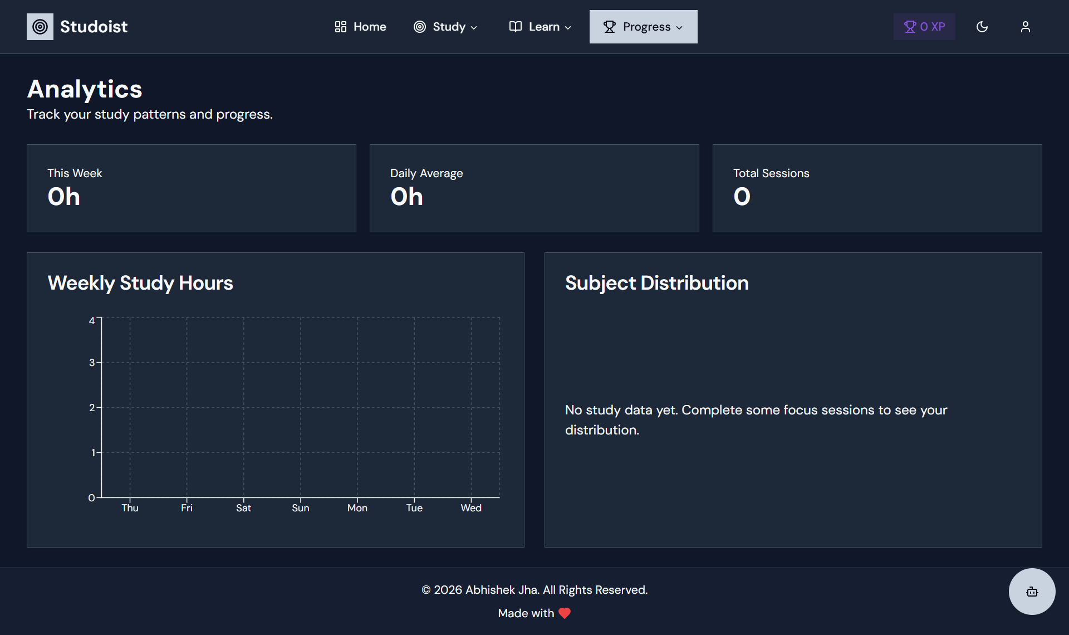Click the Progress trophy icon
The width and height of the screenshot is (1069, 635).
[x=610, y=27]
